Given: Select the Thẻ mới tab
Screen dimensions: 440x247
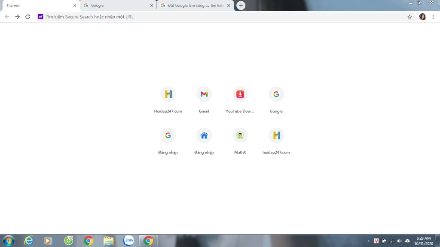Looking at the screenshot, I should coord(41,6).
